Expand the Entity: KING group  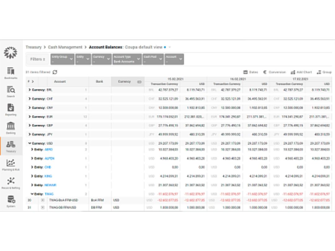[32, 176]
